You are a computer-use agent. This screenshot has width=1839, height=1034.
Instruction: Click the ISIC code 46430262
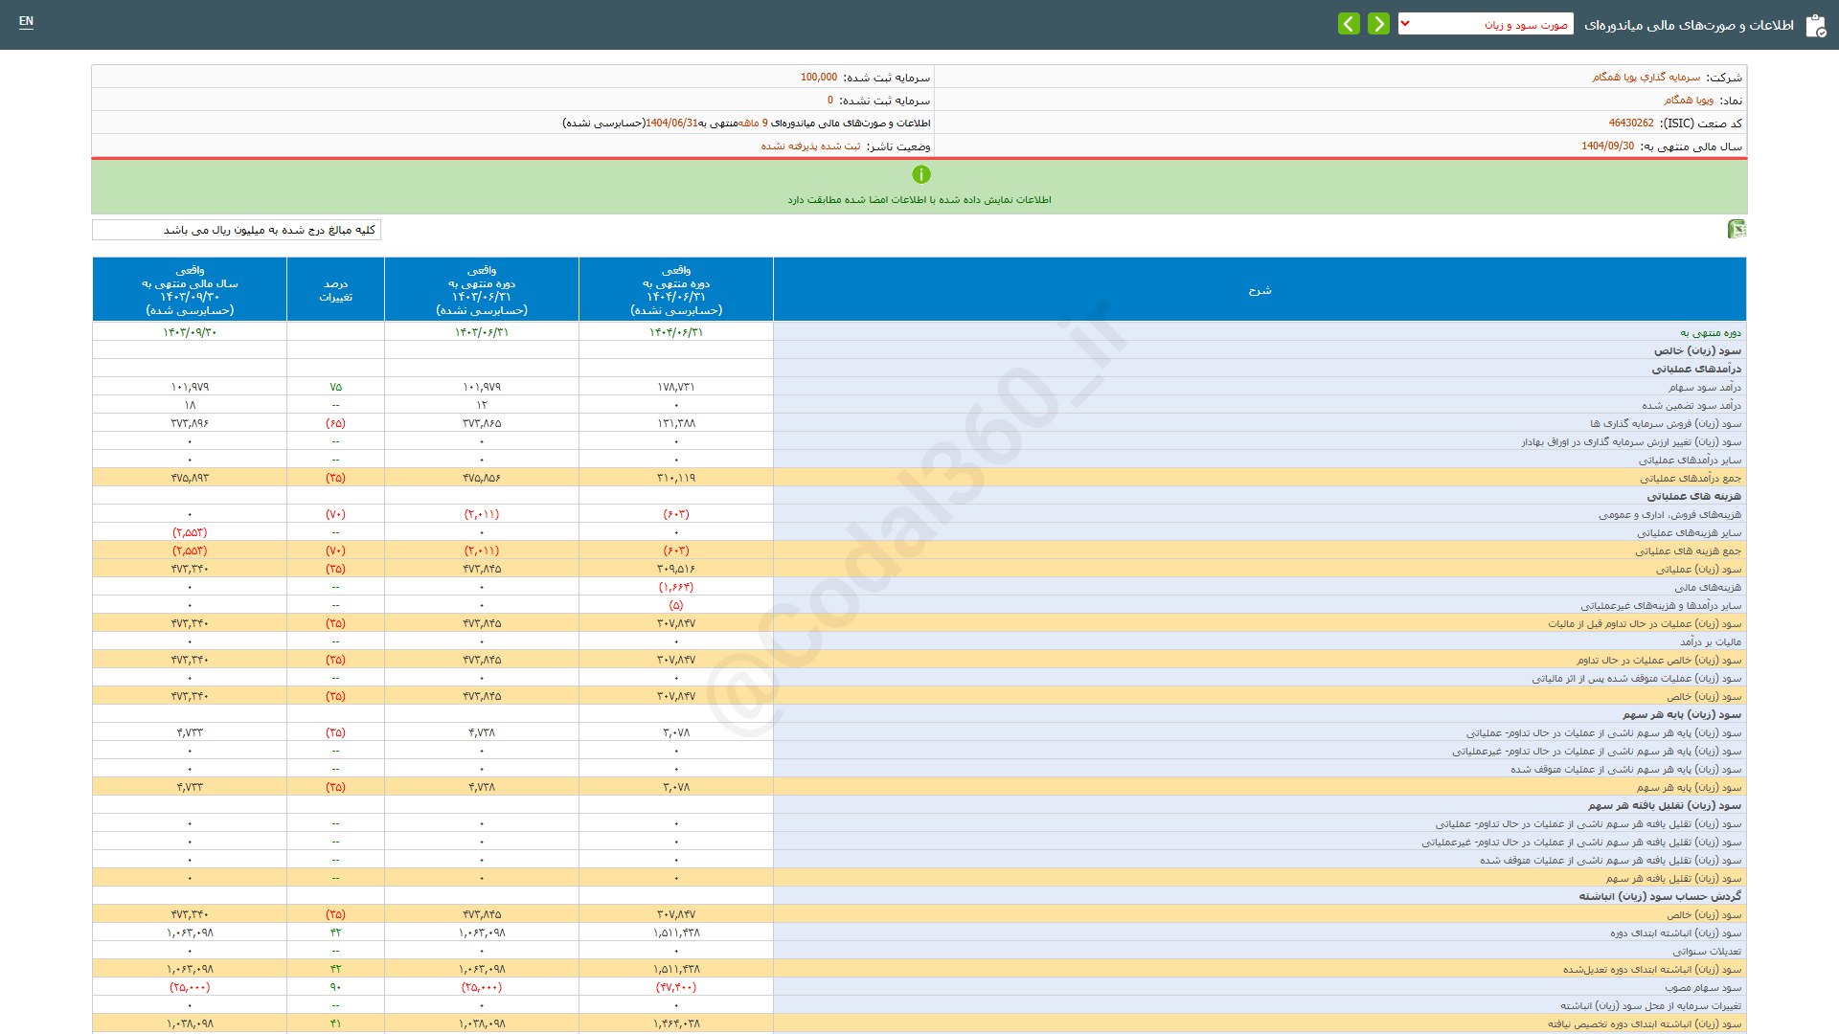point(1630,124)
